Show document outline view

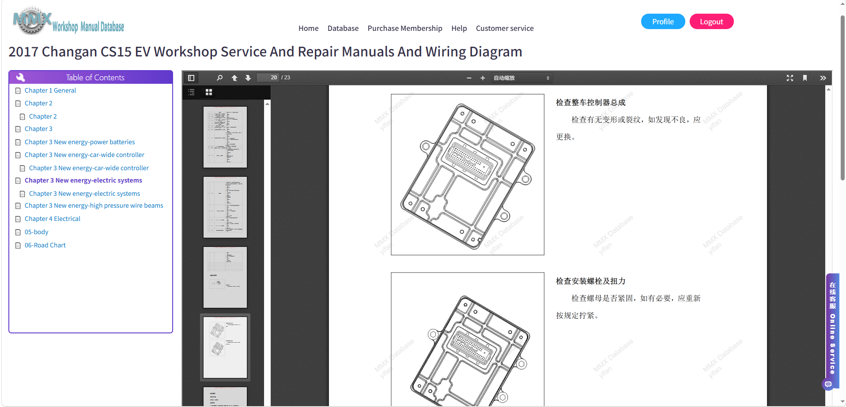pyautogui.click(x=191, y=92)
